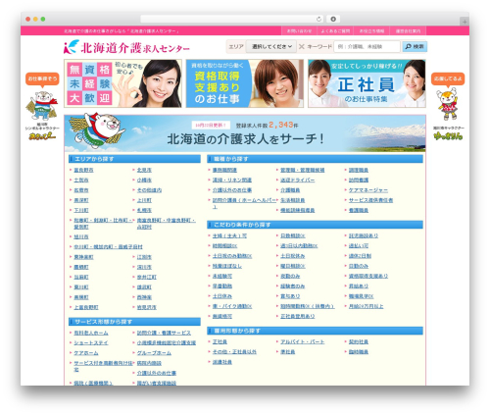Open グループホーム service type
This screenshot has width=490, height=415.
tap(154, 353)
